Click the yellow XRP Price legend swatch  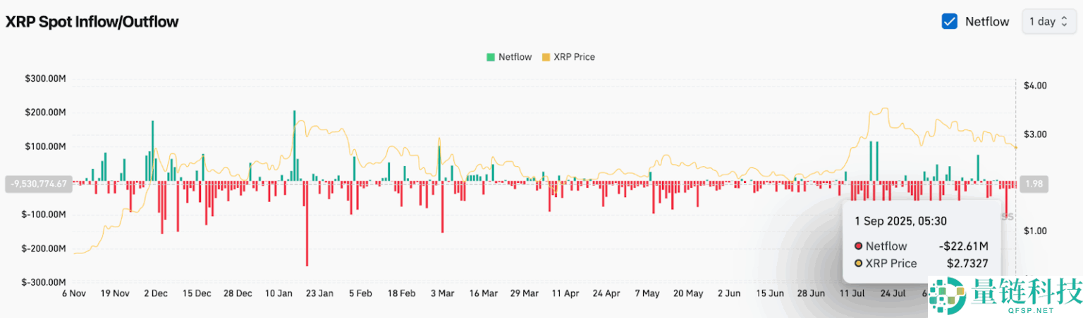(545, 57)
